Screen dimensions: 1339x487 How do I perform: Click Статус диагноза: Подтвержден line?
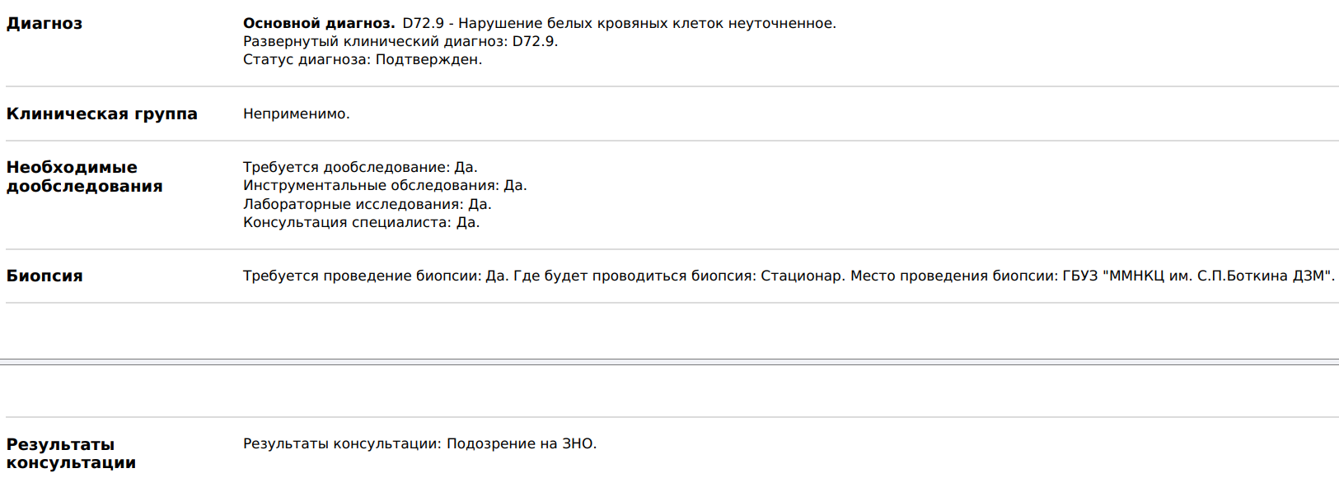(363, 60)
